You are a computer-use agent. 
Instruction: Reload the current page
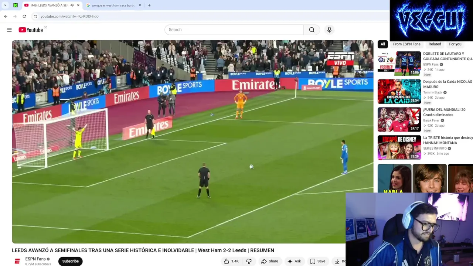coord(24,16)
